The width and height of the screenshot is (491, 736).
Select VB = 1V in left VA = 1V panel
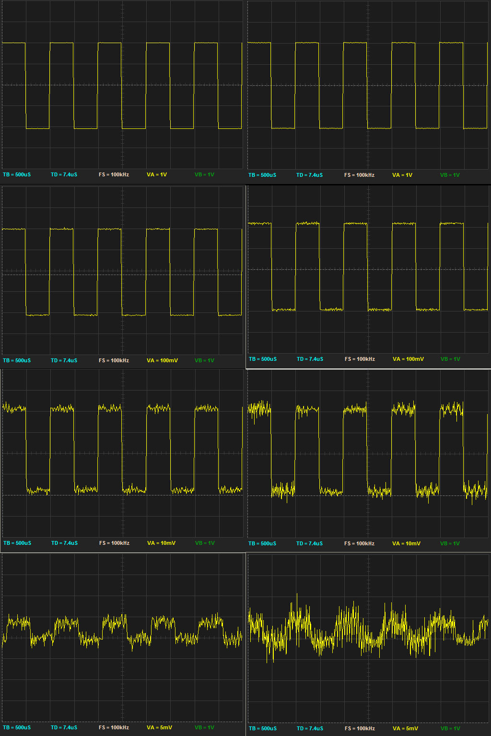pos(204,174)
